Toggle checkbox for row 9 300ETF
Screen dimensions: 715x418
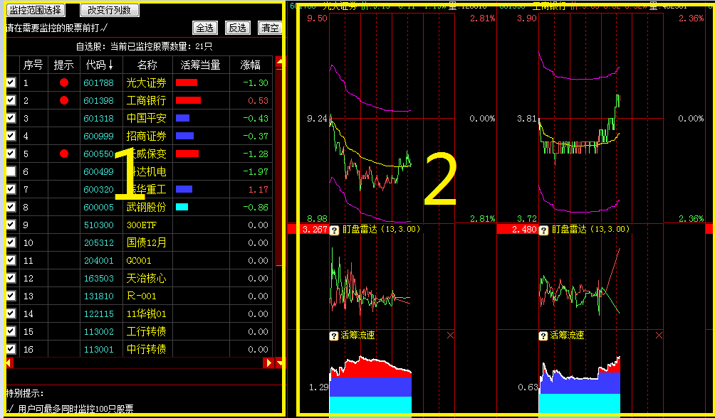pyautogui.click(x=11, y=225)
